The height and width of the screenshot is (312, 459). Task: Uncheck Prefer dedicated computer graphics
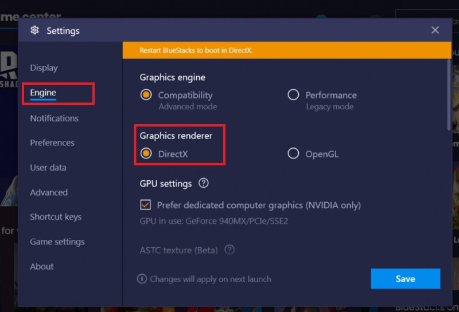146,205
